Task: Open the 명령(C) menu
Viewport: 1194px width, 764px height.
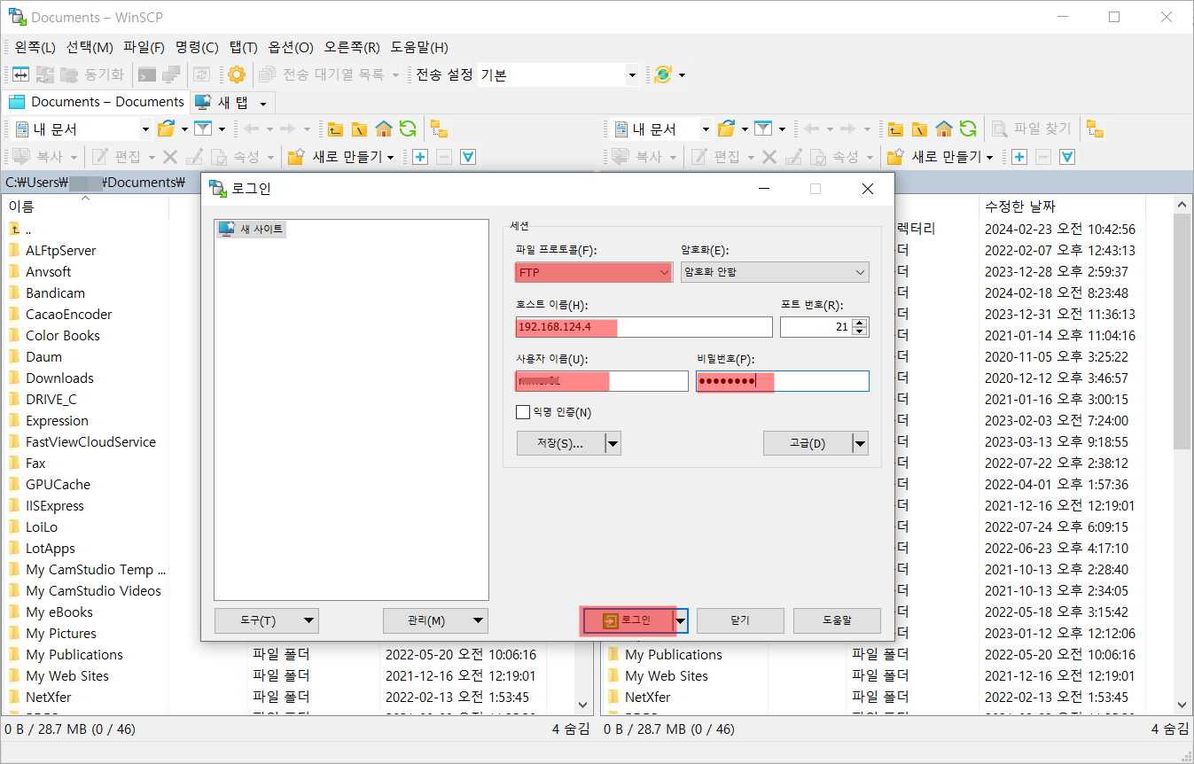Action: [197, 47]
